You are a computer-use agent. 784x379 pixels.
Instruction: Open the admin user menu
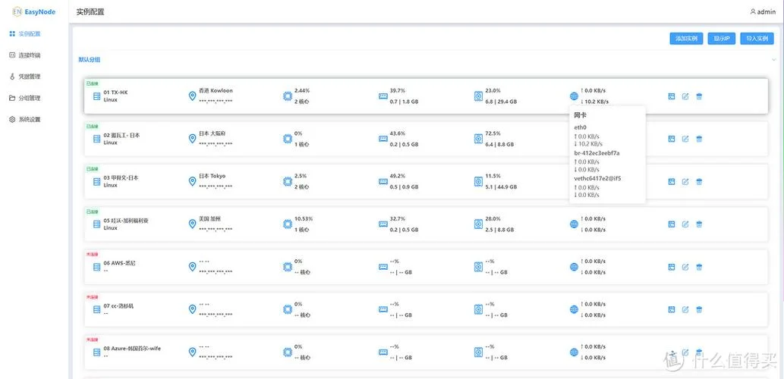tap(763, 11)
